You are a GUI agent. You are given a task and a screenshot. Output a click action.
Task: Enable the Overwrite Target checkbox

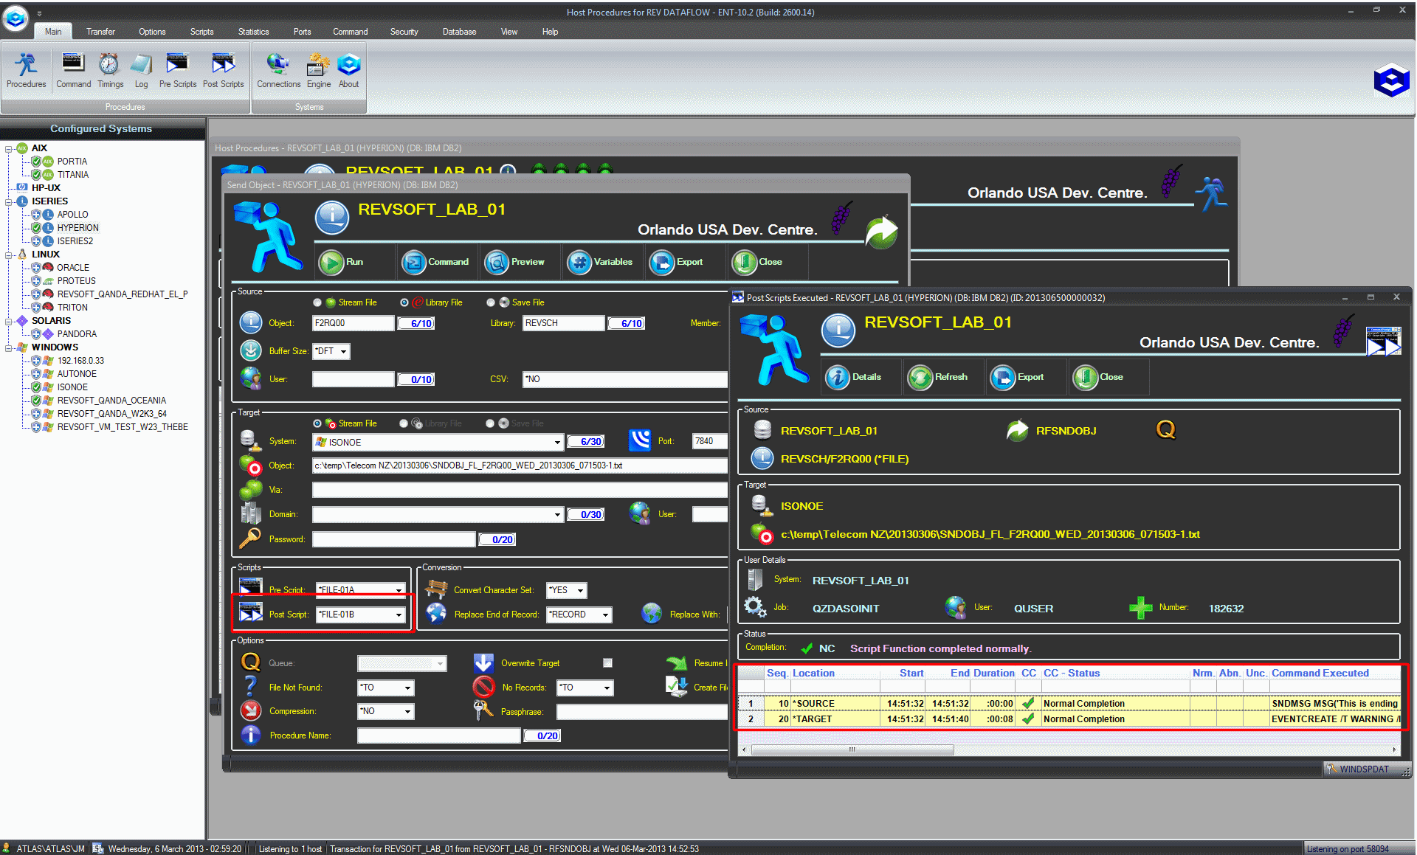pos(607,663)
